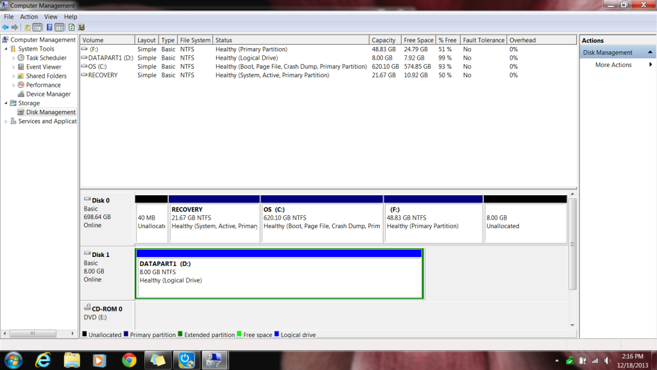Open the View menu
The width and height of the screenshot is (657, 370).
pos(51,17)
